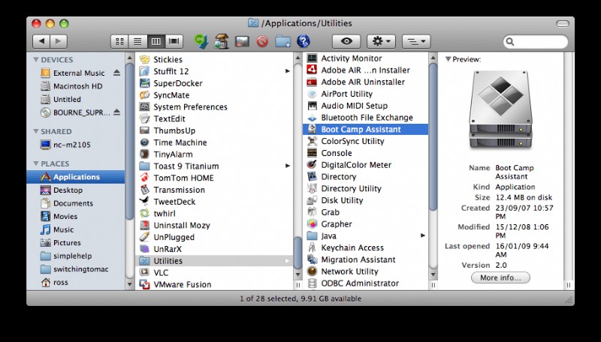The image size is (601, 342).
Task: Click the red prohibited sign toolbar icon
Action: [262, 41]
